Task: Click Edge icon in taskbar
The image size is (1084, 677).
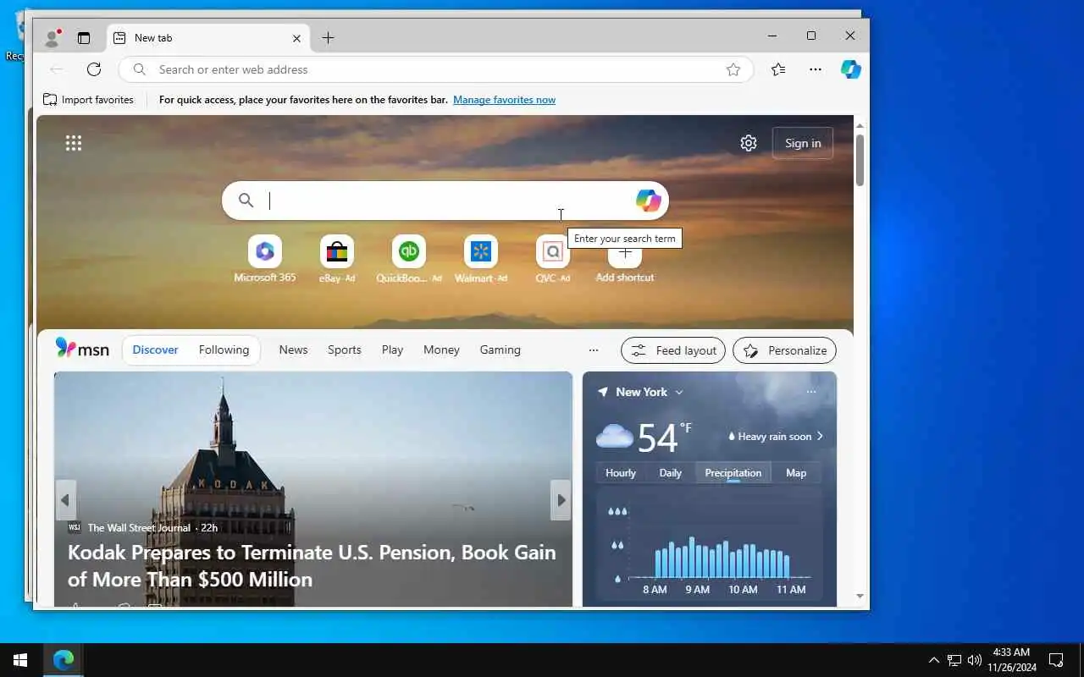Action: click(x=64, y=660)
